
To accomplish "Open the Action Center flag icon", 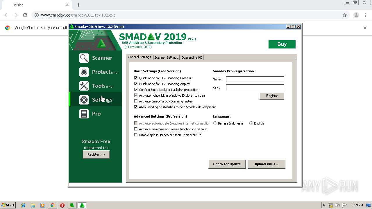I will [x=344, y=205].
